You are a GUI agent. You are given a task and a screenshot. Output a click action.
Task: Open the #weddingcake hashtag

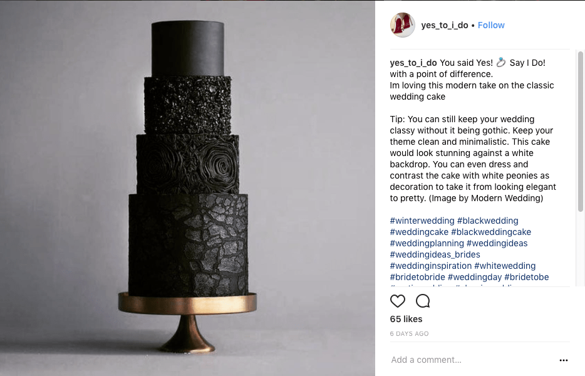tap(419, 232)
